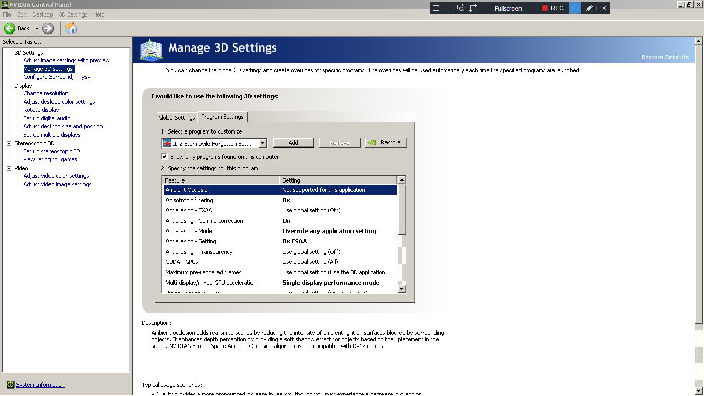Select Antialiasing - Gamma correction row
Viewport: 704px width, 396px height.
click(x=280, y=221)
